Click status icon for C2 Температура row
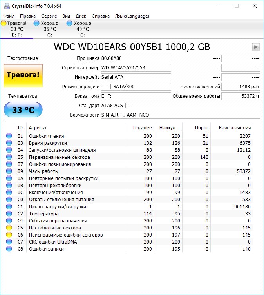 9,213
